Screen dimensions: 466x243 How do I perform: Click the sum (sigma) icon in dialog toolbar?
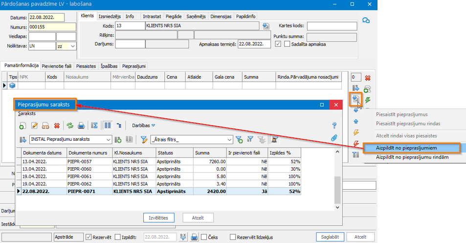(x=95, y=126)
